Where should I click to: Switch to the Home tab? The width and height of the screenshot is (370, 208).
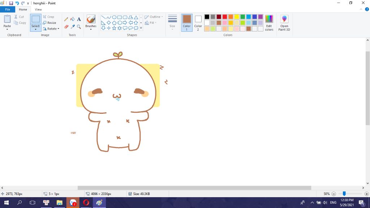(x=23, y=9)
